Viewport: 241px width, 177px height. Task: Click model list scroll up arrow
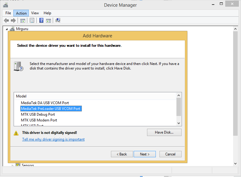tap(179, 95)
